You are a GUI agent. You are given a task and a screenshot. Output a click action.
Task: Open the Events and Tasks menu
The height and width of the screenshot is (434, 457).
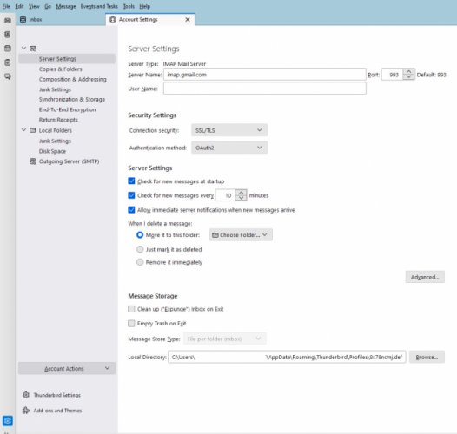pos(99,6)
